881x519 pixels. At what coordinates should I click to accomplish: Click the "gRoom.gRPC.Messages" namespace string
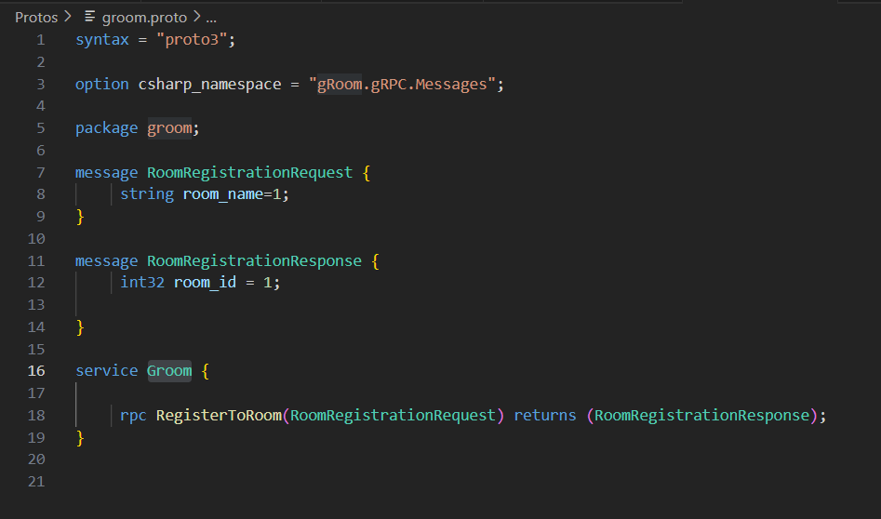coord(406,84)
